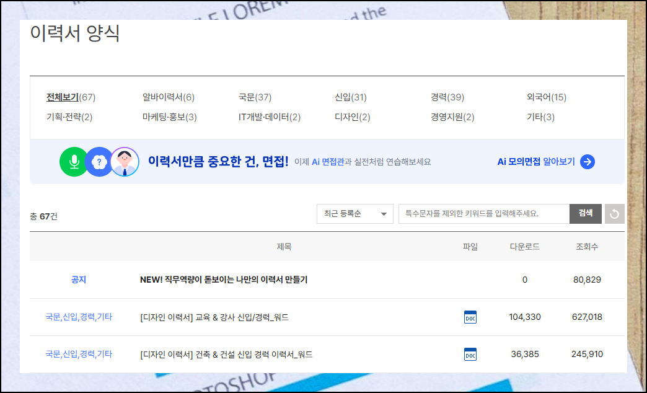Click the download count 104,330
The height and width of the screenshot is (393, 647).
tap(525, 317)
